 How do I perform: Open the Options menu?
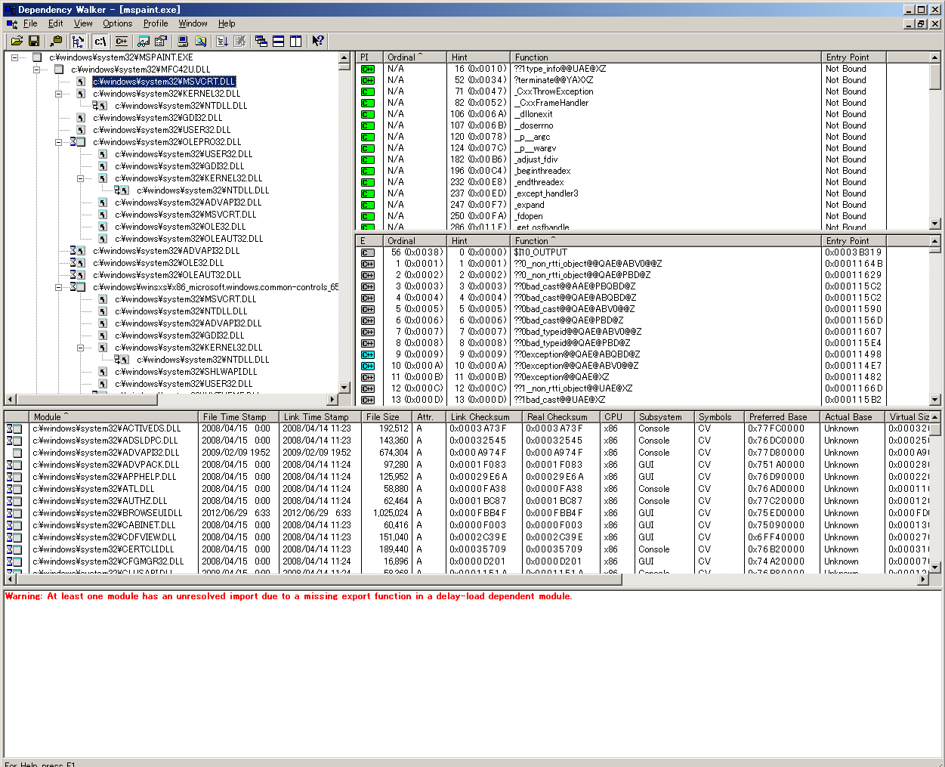coord(117,23)
